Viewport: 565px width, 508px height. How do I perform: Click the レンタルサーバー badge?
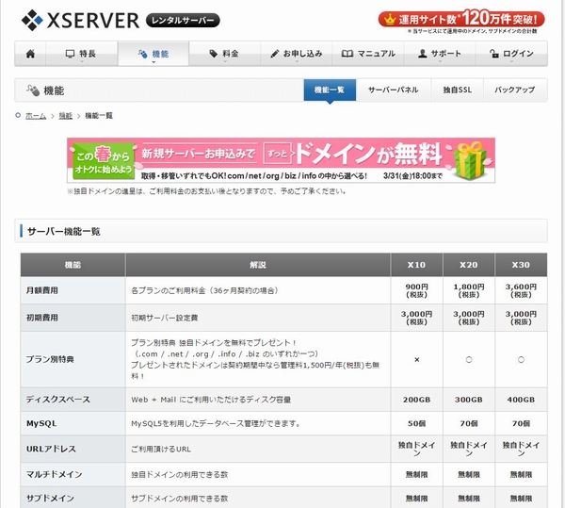click(183, 21)
